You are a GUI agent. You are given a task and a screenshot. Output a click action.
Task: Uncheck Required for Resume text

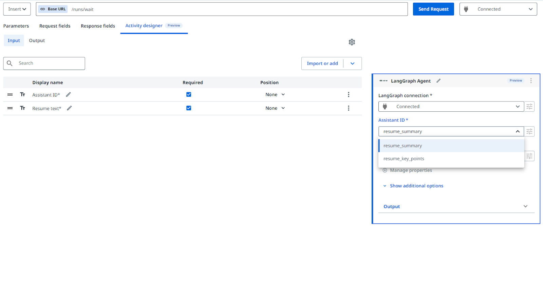[189, 108]
